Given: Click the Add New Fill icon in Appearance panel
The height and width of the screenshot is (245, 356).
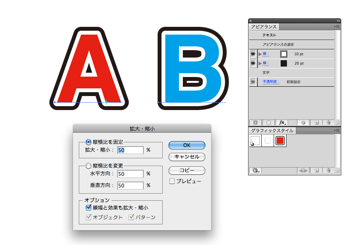Looking at the screenshot, I should (x=268, y=122).
